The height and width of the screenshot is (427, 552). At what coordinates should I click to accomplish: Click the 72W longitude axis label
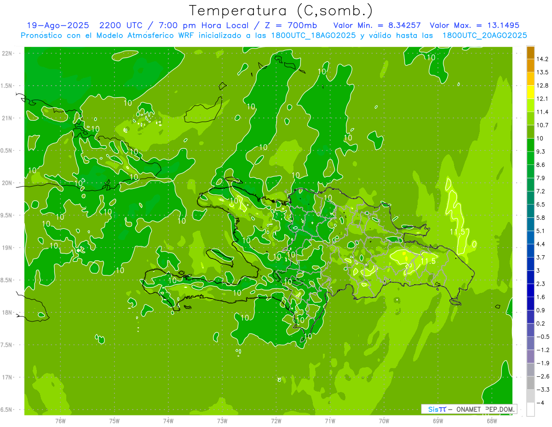click(276, 421)
